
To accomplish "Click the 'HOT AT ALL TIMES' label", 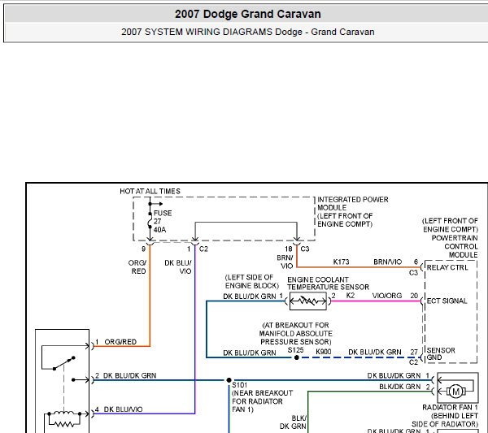I will (150, 191).
